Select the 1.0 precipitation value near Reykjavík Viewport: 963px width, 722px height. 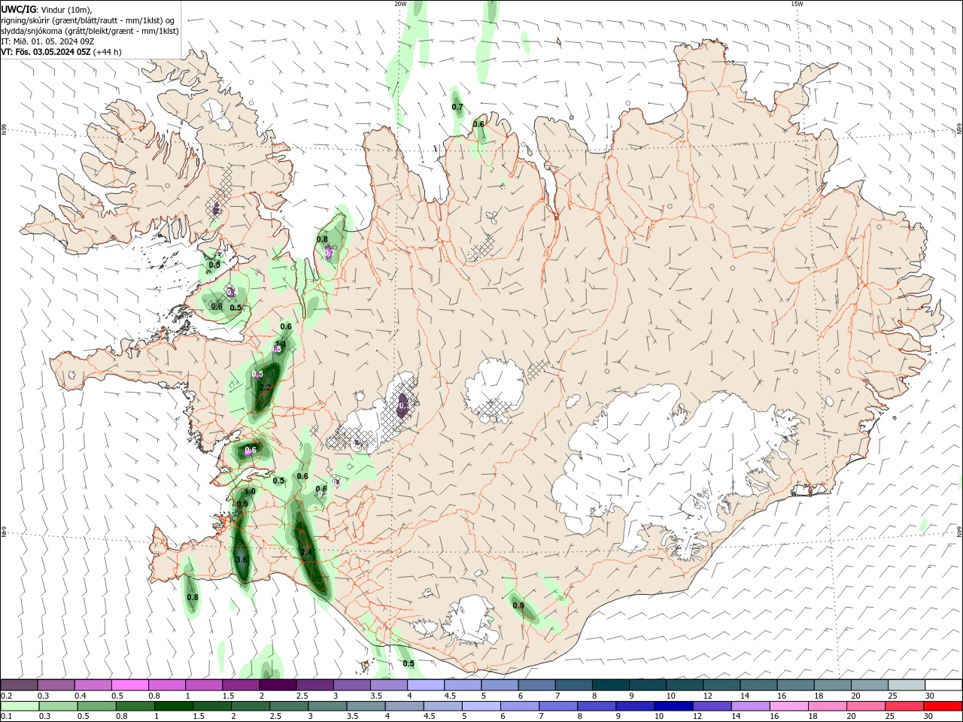(x=251, y=492)
